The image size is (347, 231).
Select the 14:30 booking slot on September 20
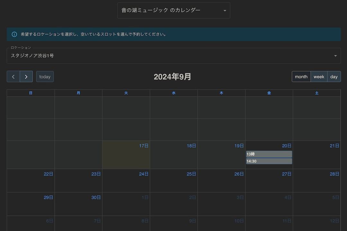tap(269, 161)
